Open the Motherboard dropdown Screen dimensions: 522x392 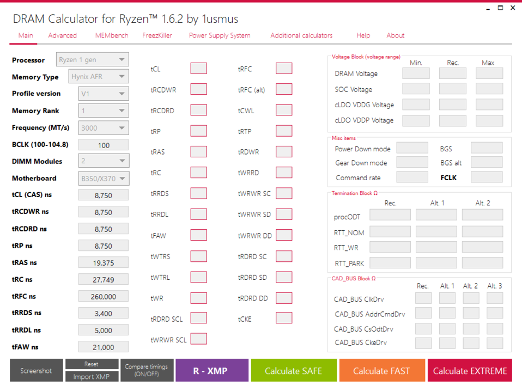click(x=104, y=178)
